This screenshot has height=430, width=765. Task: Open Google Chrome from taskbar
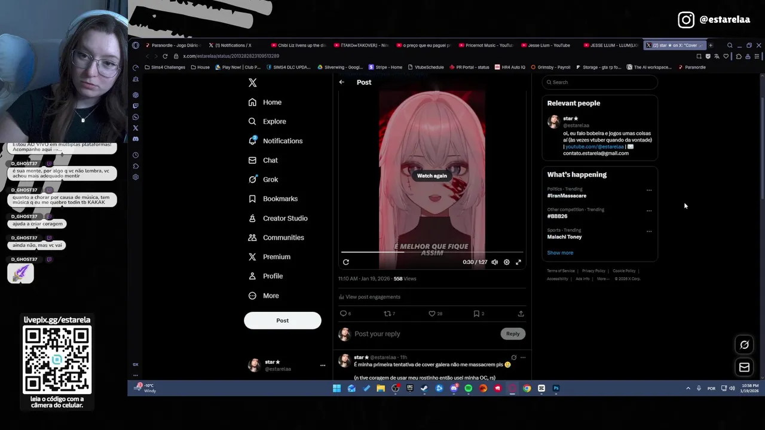[x=527, y=388]
